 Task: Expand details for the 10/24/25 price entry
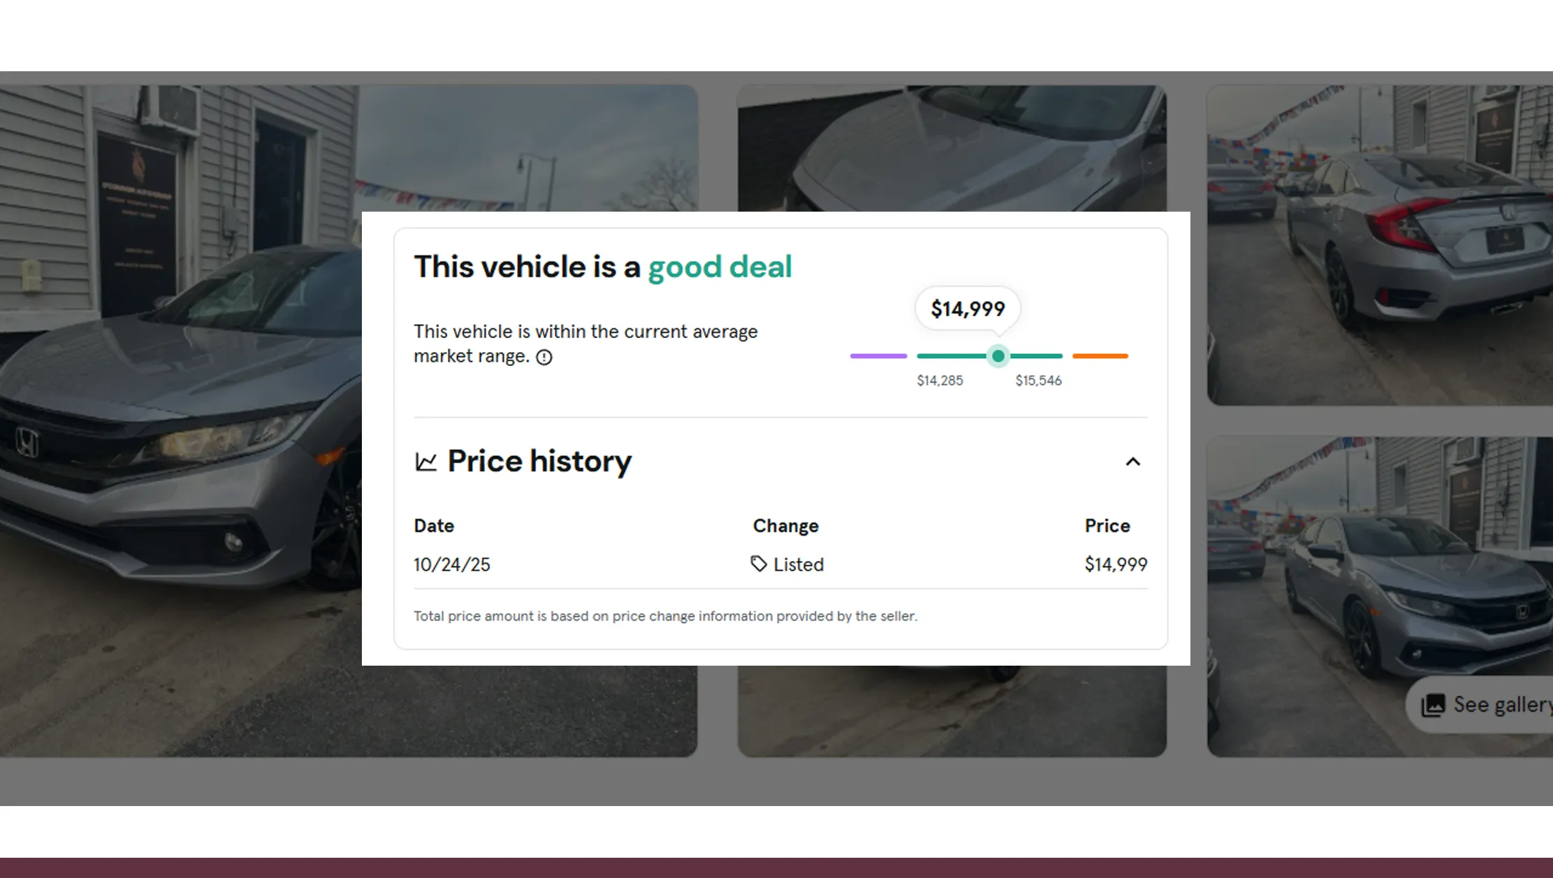pyautogui.click(x=451, y=564)
